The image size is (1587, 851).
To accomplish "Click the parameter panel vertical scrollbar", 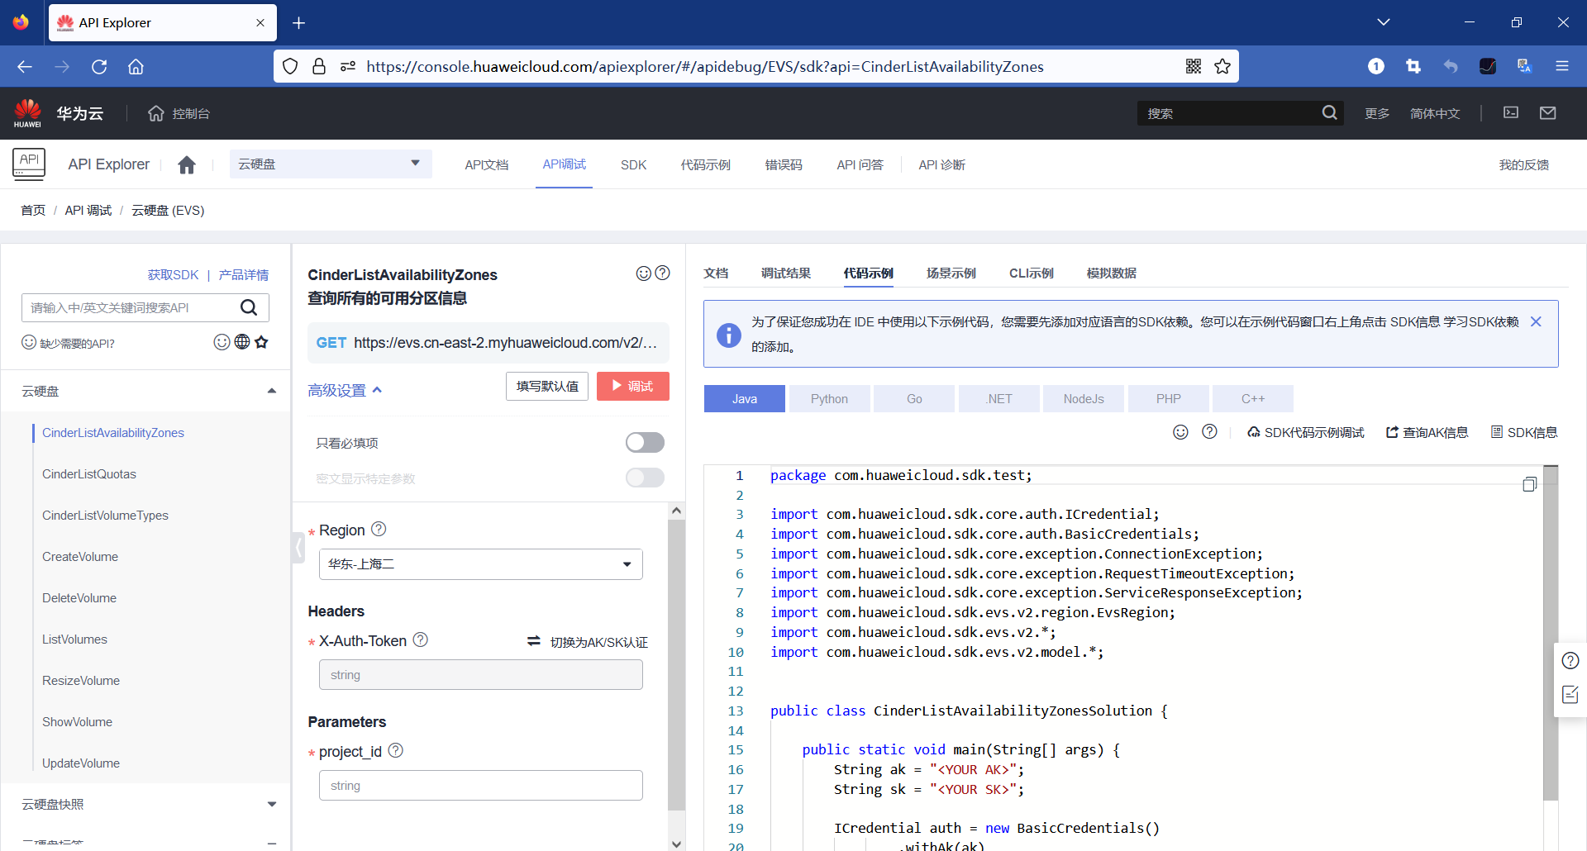I will click(676, 665).
